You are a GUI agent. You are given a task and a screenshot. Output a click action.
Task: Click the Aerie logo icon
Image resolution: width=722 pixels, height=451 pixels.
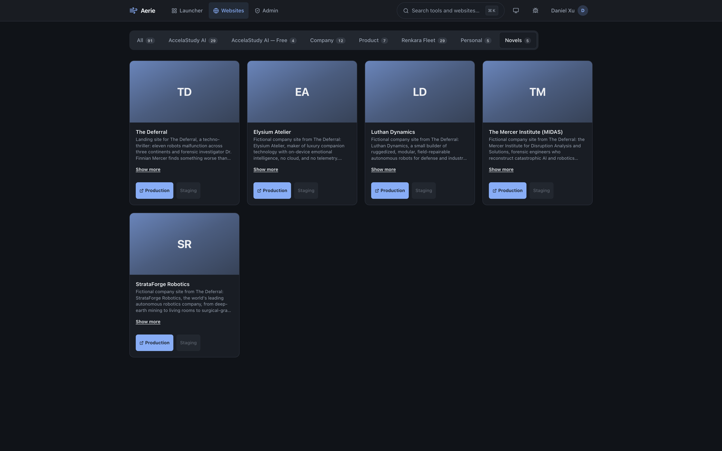coord(133,11)
